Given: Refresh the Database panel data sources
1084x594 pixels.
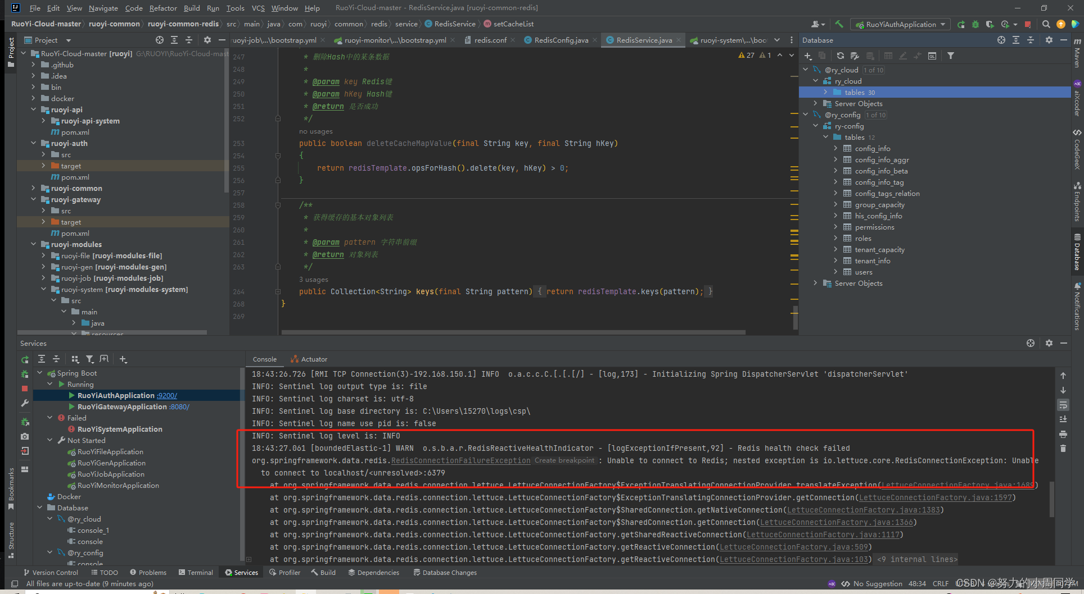Looking at the screenshot, I should point(840,56).
